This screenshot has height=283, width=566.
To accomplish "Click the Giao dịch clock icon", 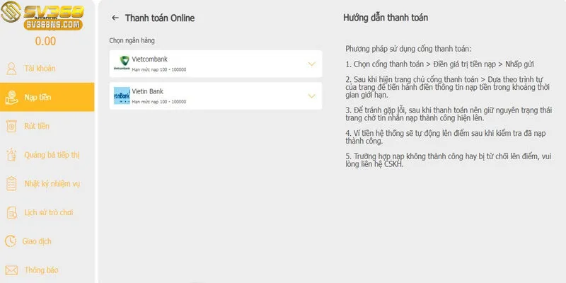I will pyautogui.click(x=11, y=241).
